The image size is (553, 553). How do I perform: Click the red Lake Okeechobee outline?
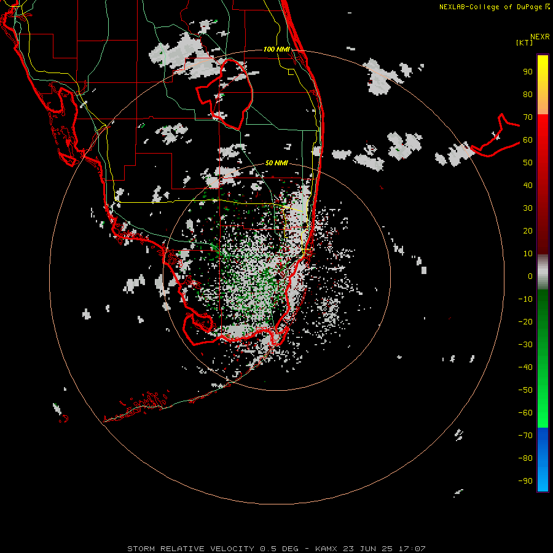224,94
